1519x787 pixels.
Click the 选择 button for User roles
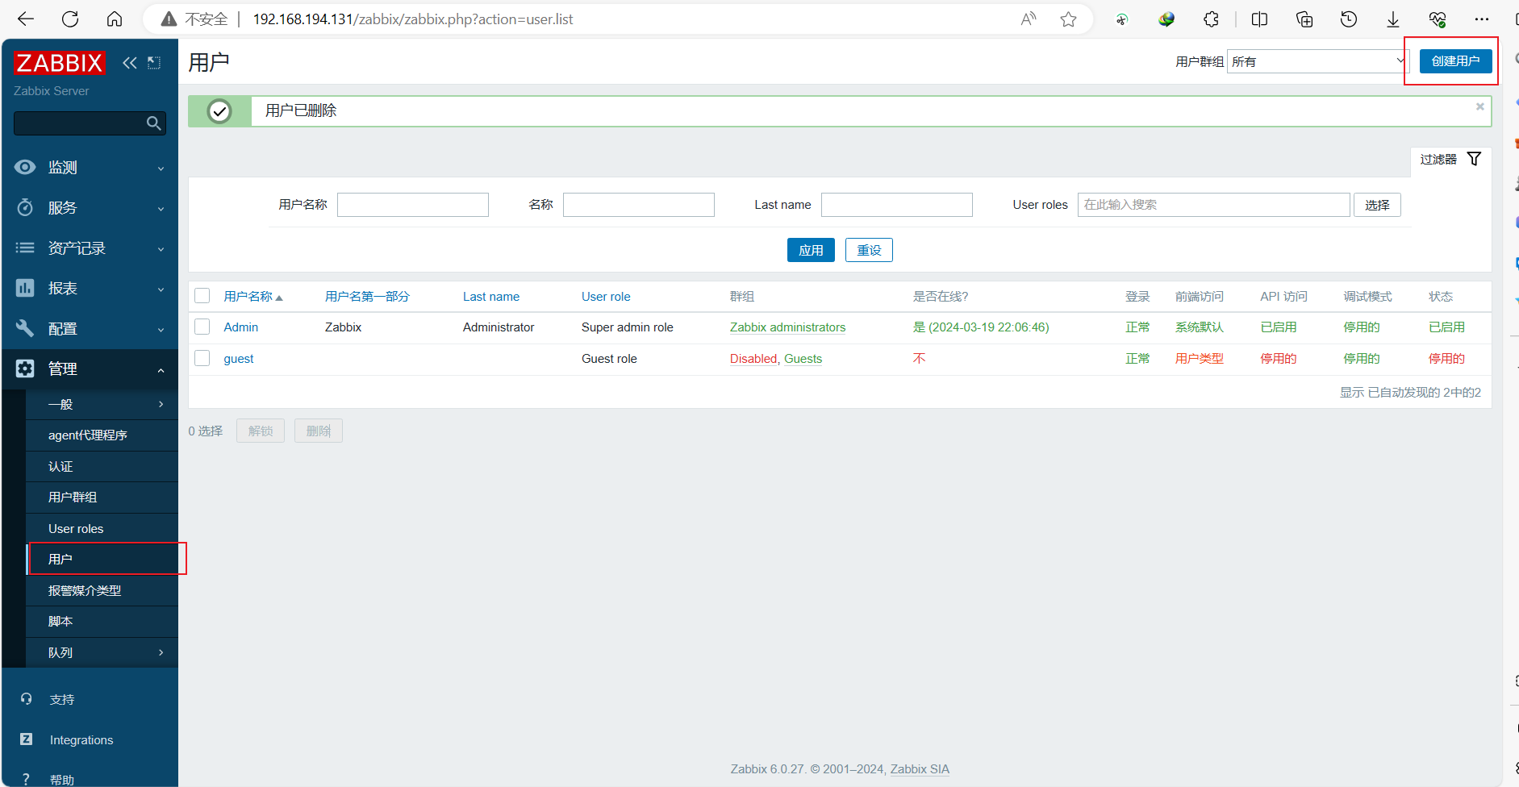click(x=1377, y=205)
